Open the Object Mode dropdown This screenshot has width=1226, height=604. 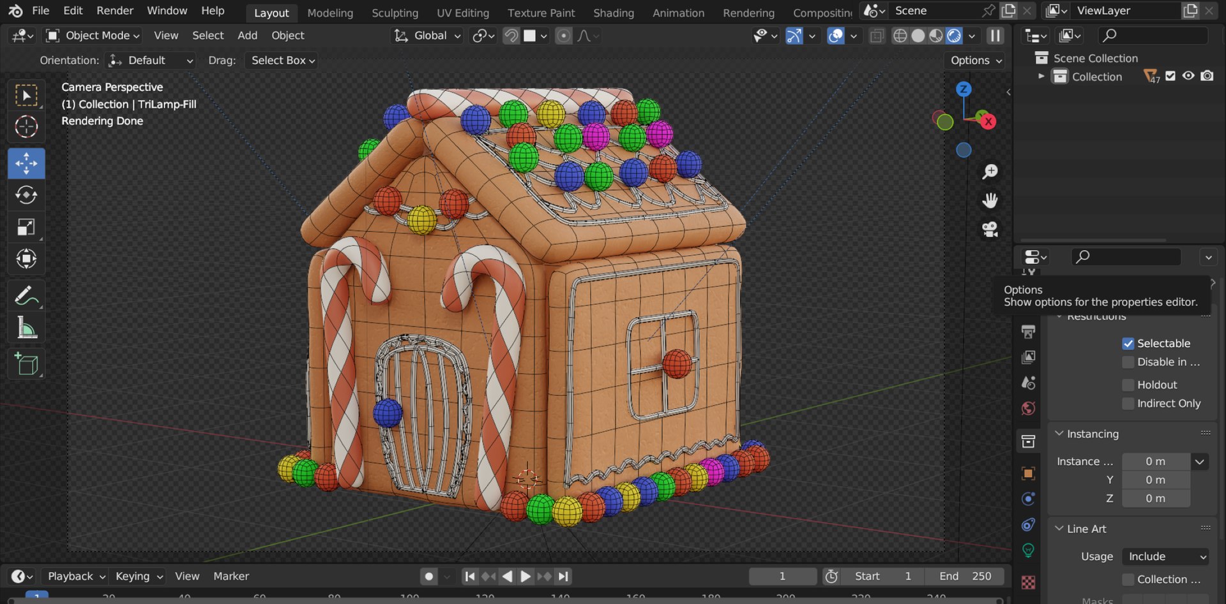(93, 36)
